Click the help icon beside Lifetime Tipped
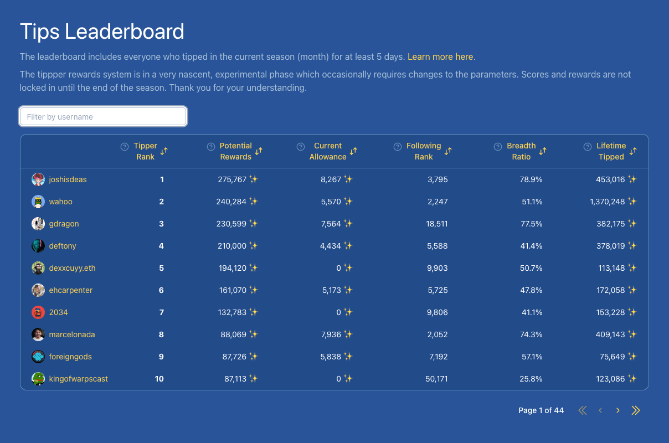669x443 pixels. 587,147
